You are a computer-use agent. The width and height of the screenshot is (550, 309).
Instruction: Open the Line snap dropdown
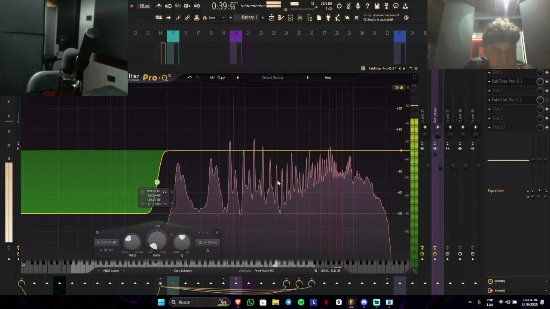(217, 18)
